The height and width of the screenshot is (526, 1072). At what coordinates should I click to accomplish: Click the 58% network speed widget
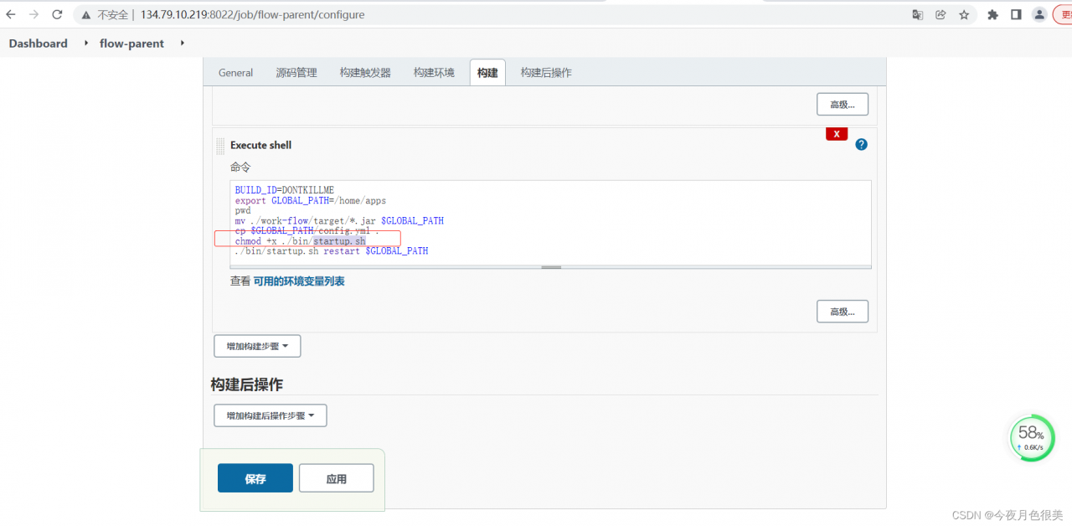[x=1032, y=438]
